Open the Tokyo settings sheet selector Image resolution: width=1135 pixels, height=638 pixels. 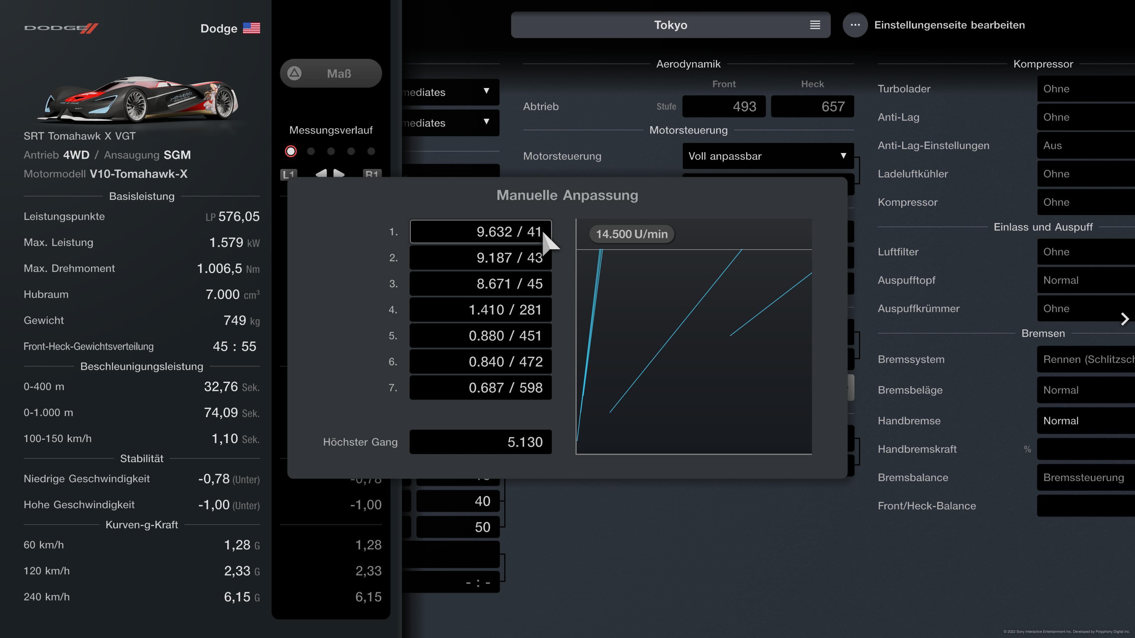(x=671, y=25)
